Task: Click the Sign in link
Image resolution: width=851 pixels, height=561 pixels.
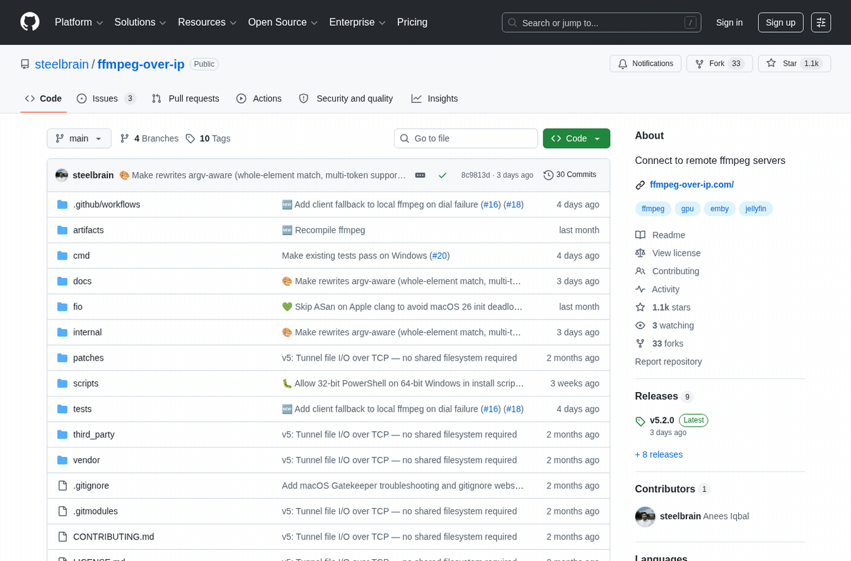Action: pyautogui.click(x=729, y=23)
